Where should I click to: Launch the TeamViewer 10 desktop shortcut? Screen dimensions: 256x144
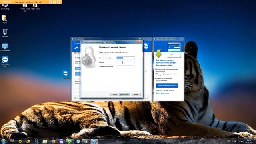click(5, 61)
